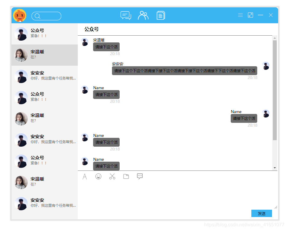287x230 pixels.
Task: Click the chat vertical scrollbar thumb
Action: tap(275, 90)
